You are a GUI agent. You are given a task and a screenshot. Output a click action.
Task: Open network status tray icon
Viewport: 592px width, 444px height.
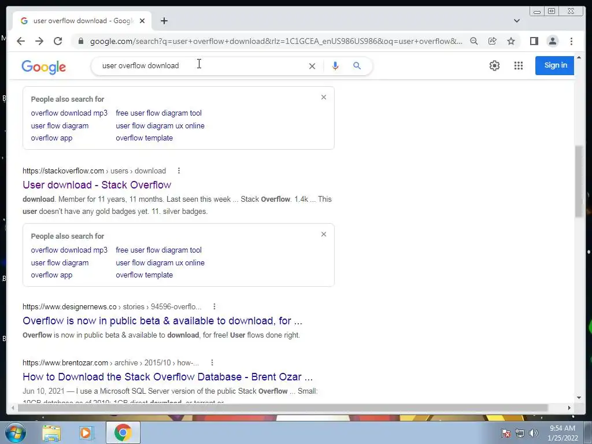pos(520,433)
